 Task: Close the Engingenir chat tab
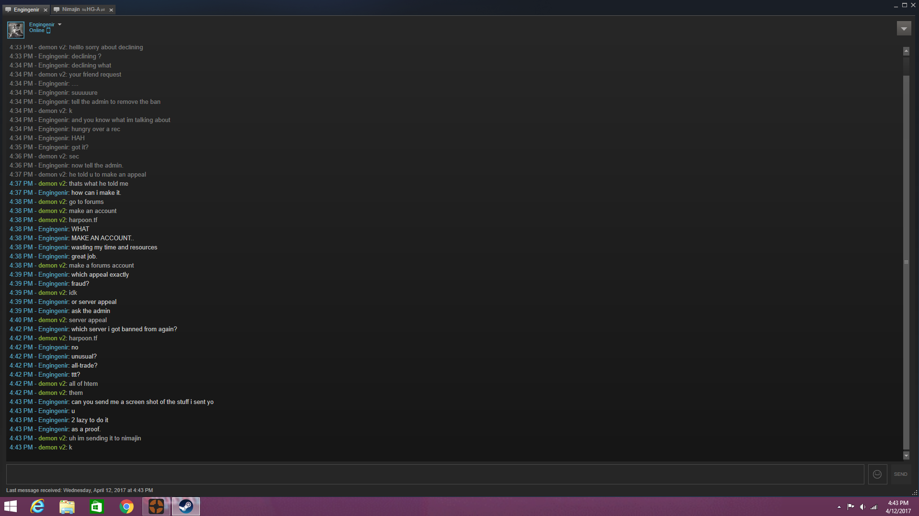click(x=46, y=10)
